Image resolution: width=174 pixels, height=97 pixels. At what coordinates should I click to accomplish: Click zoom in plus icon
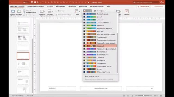click(151, 96)
